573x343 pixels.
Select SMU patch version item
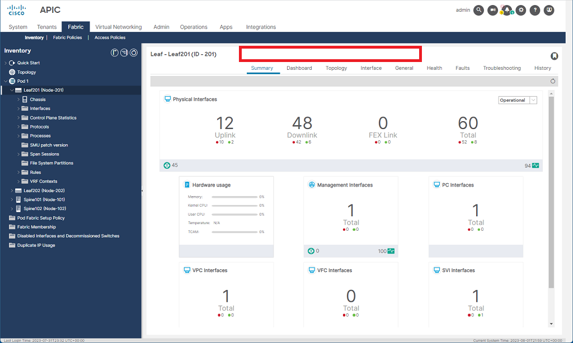coord(49,145)
